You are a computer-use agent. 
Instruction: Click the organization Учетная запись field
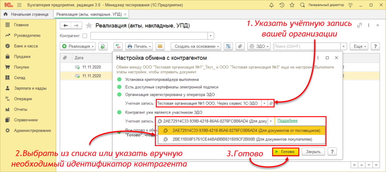point(209,103)
